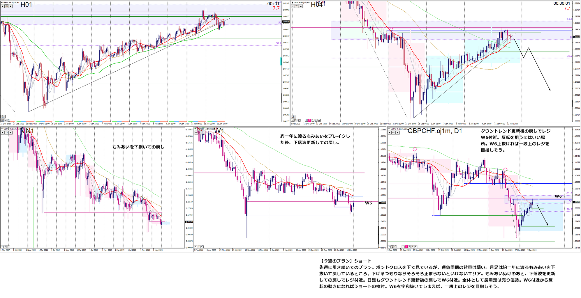Click the W6 label on the W1 chart
581x298 pixels.
(x=369, y=203)
